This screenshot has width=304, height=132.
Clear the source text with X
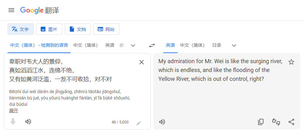[142, 62]
